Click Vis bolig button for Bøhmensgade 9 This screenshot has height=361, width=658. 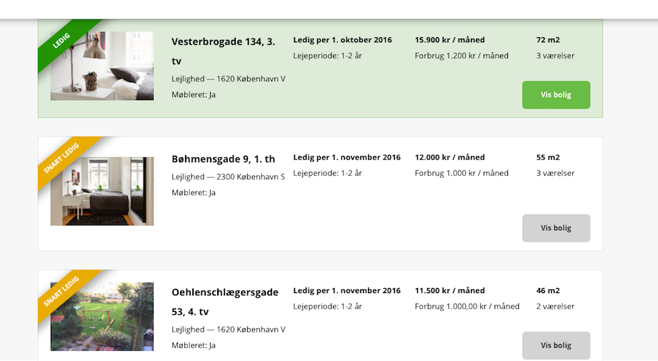click(556, 228)
